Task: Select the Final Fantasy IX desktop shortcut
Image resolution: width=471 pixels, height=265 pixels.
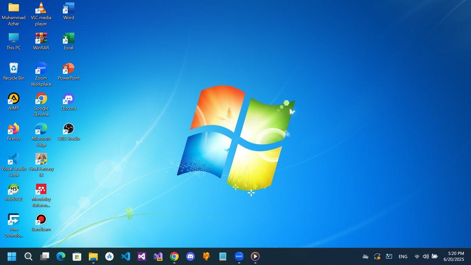Action: pyautogui.click(x=41, y=165)
